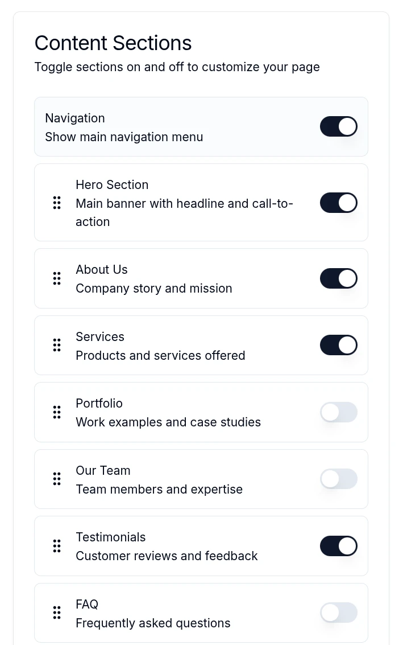Click the Services drag handle icon
403x645 pixels.
pyautogui.click(x=57, y=345)
